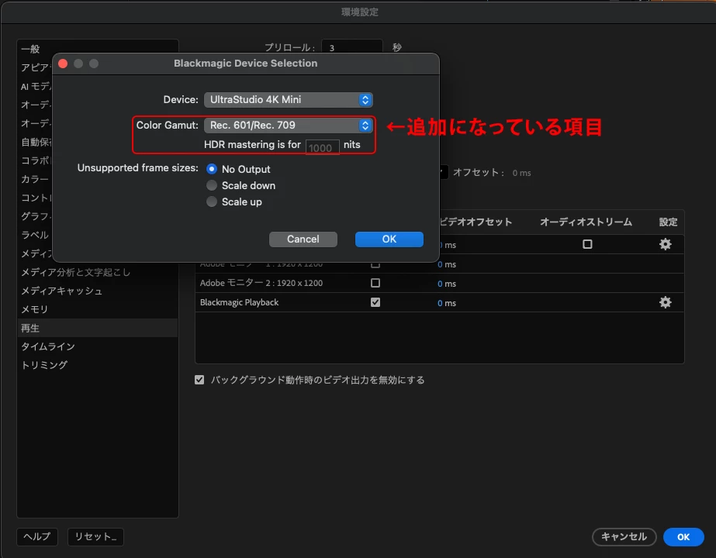Select the Scale up radio option
The image size is (716, 558).
[212, 201]
